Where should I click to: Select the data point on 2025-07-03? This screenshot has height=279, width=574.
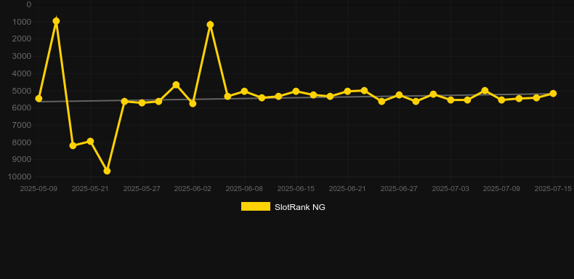[450, 100]
